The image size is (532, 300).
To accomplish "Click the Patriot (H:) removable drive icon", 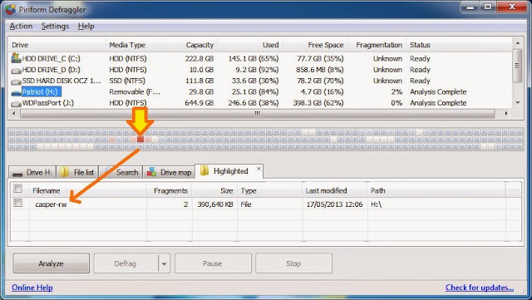I will pos(16,92).
